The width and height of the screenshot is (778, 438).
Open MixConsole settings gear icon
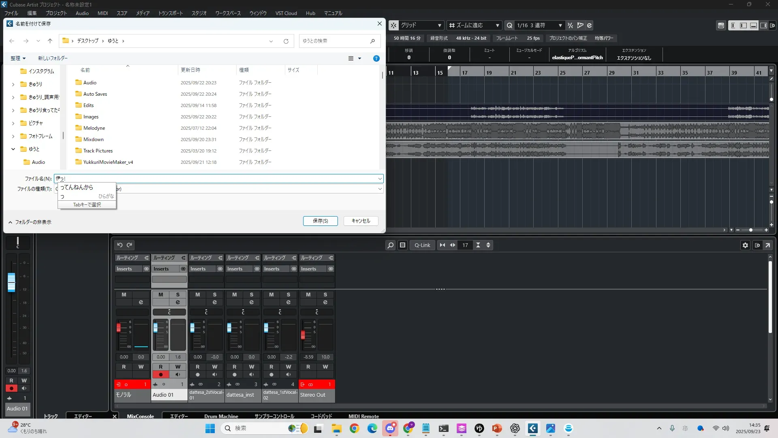745,245
